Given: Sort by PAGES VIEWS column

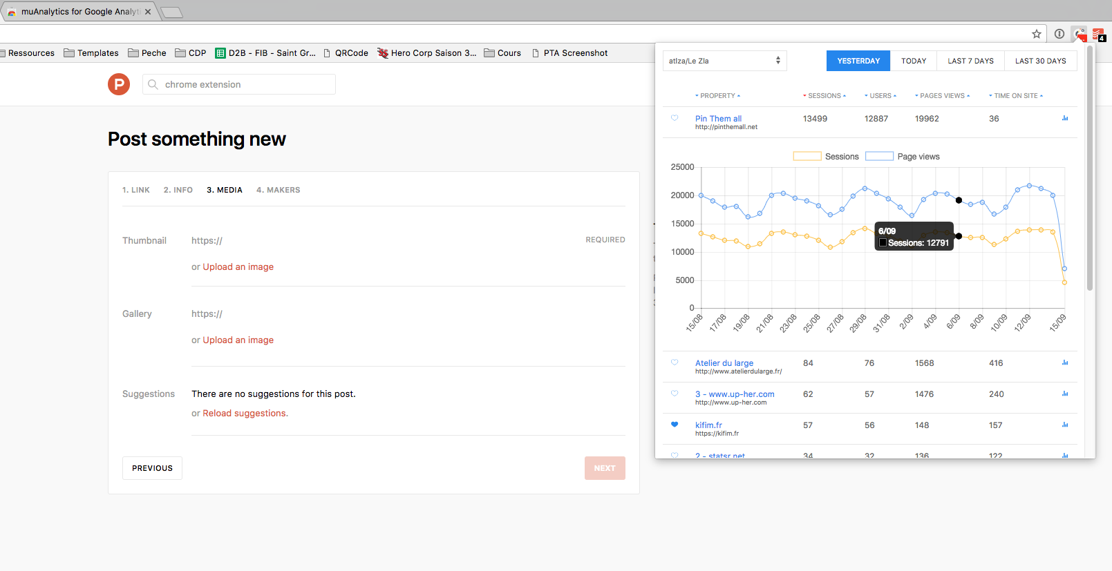Looking at the screenshot, I should [942, 96].
